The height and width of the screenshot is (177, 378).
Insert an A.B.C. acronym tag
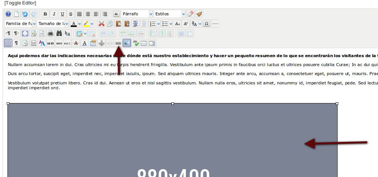pyautogui.click(x=67, y=43)
